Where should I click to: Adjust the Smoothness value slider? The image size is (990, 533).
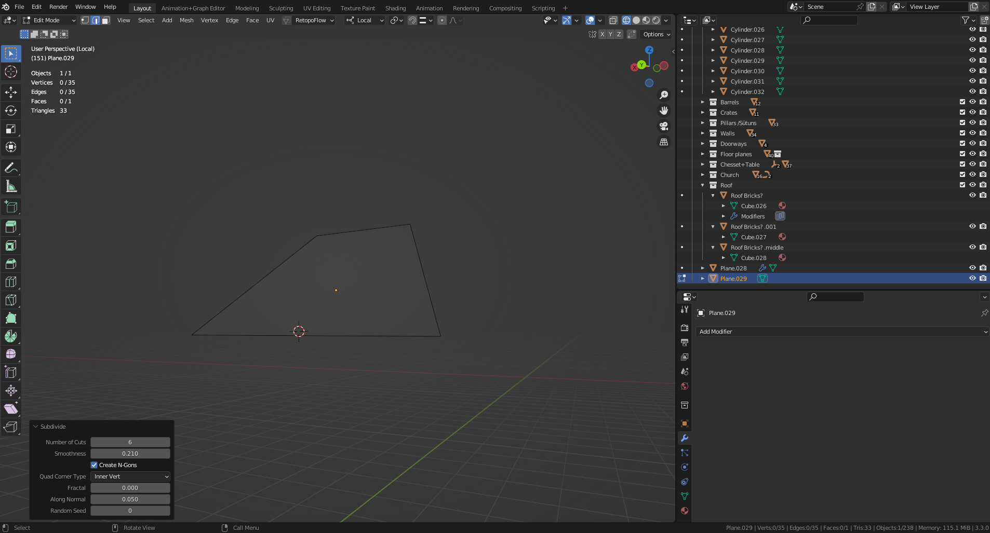coord(129,453)
